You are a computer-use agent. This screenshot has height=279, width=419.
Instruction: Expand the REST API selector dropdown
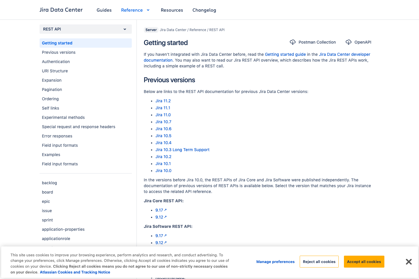coord(125,29)
